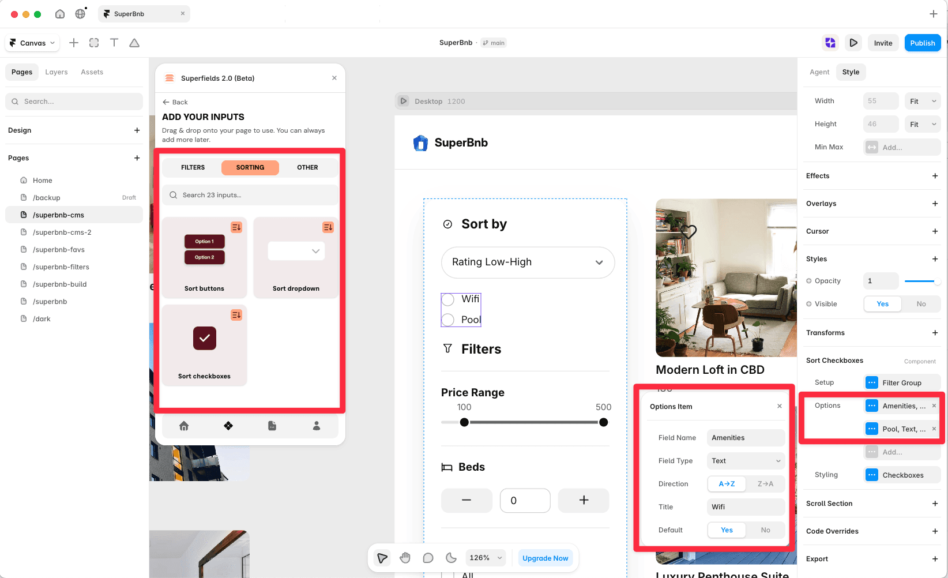Image resolution: width=948 pixels, height=578 pixels.
Task: Open the Rating Low-High sort dropdown
Action: click(528, 262)
